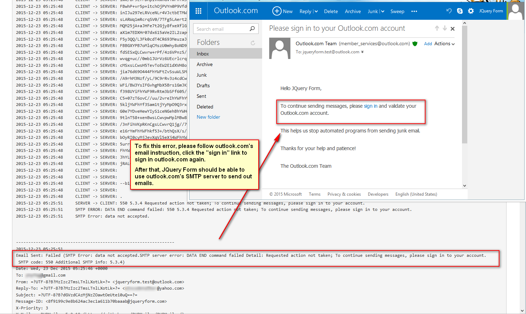Click Archive in the Outlook toolbar

pos(353,11)
